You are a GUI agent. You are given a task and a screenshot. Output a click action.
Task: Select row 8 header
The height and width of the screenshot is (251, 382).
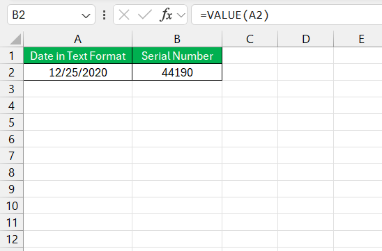pos(11,172)
